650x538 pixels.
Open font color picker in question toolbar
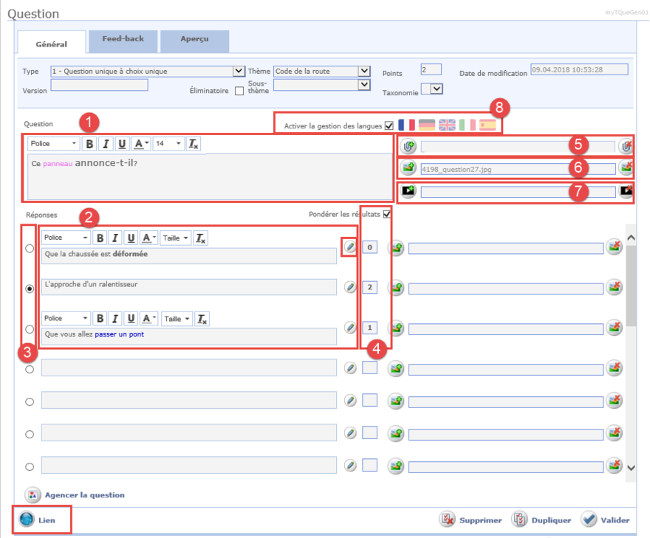click(x=141, y=144)
